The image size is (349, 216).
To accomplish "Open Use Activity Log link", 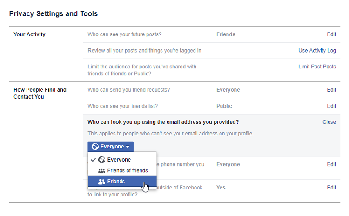I will (317, 51).
